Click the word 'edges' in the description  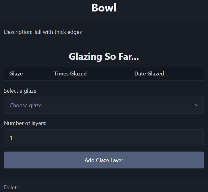[x=75, y=32]
